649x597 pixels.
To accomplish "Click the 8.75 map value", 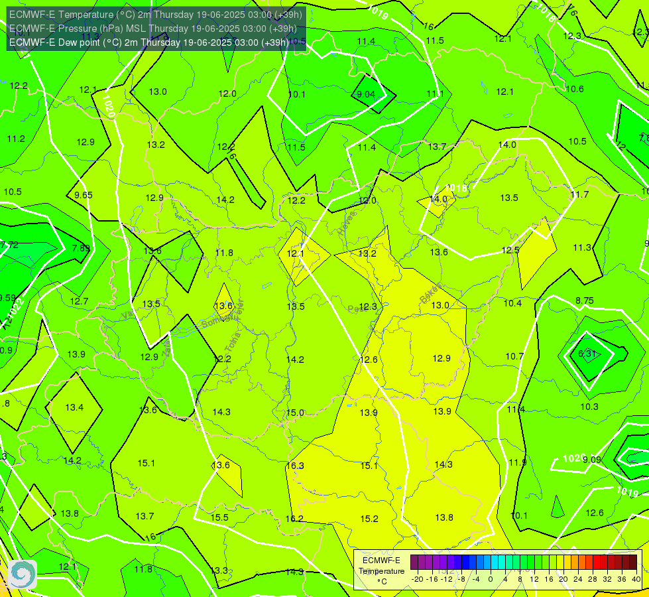I will point(585,300).
